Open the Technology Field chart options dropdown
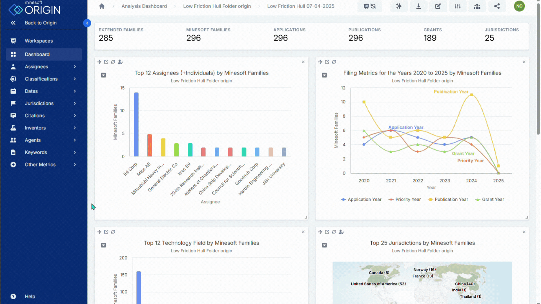 pyautogui.click(x=103, y=245)
